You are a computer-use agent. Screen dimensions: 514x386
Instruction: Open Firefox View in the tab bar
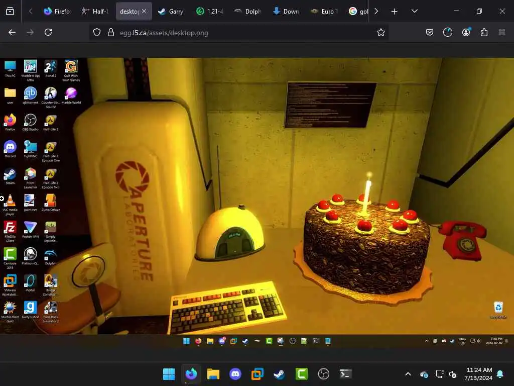click(10, 12)
